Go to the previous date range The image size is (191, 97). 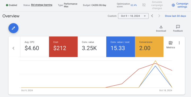click(x=152, y=16)
